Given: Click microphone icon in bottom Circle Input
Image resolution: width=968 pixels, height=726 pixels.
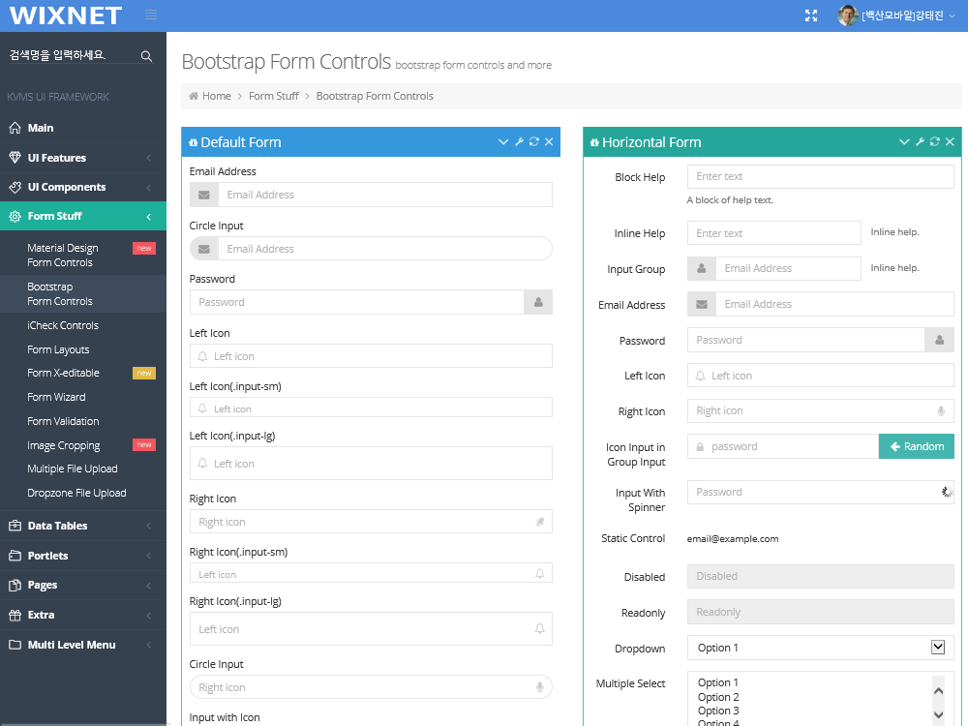Looking at the screenshot, I should point(539,687).
